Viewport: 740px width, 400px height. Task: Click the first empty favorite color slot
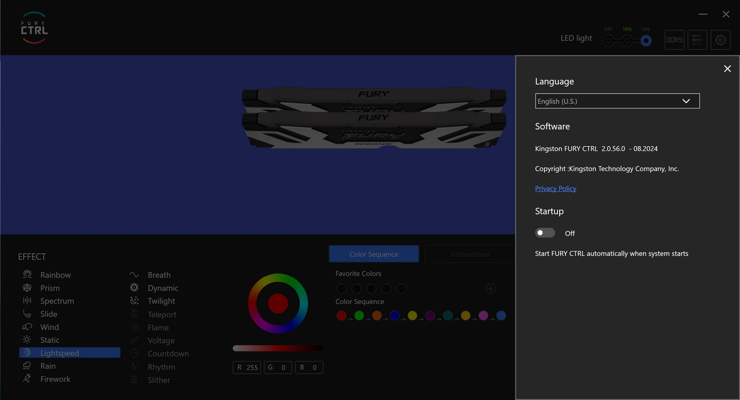click(341, 288)
